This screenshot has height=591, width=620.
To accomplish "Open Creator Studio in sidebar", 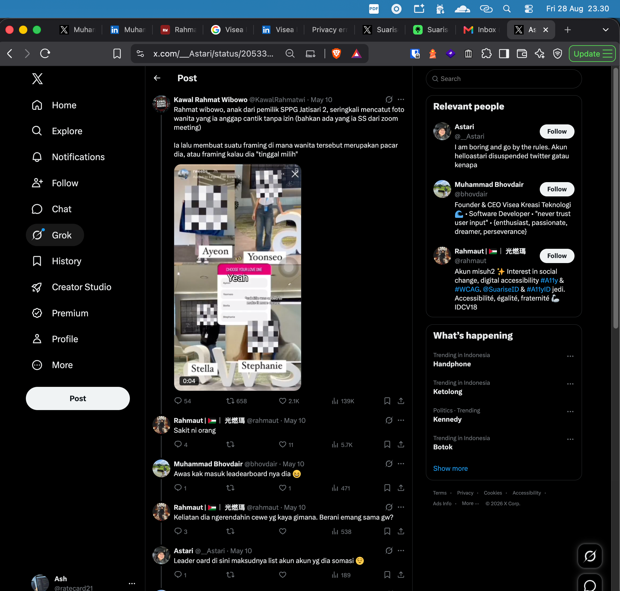I will 71,287.
